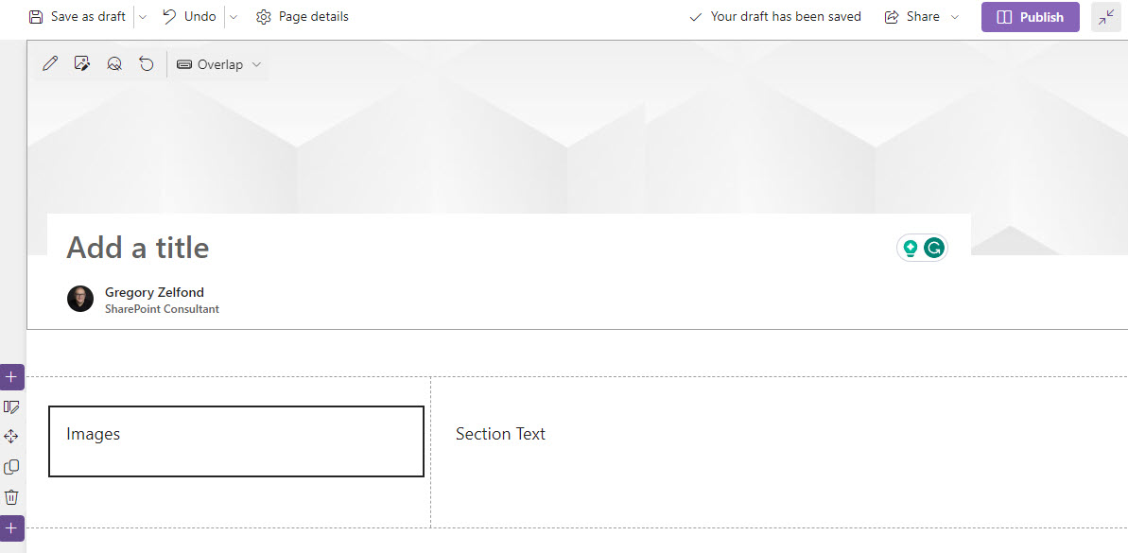Viewport: 1128px width, 553px height.
Task: Duplicate the section using the copy icon
Action: pos(11,467)
